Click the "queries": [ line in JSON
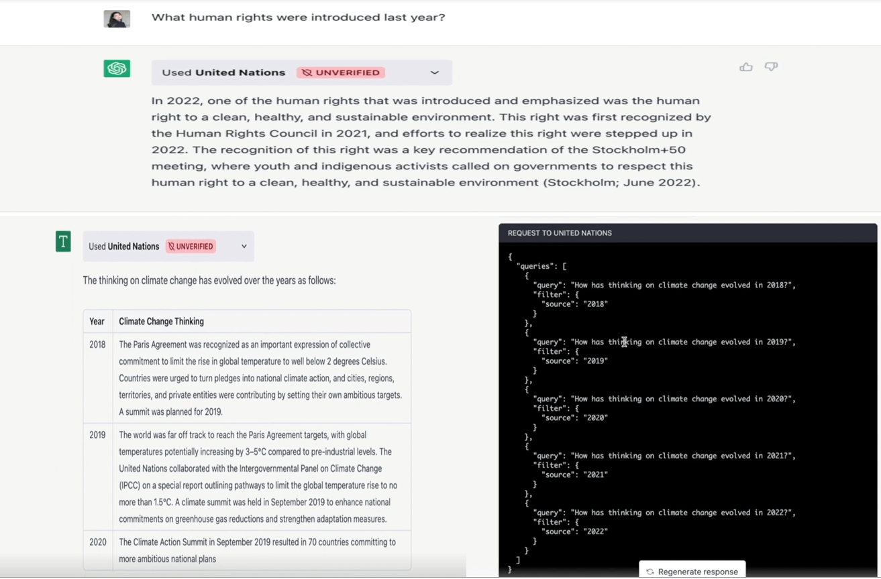The width and height of the screenshot is (881, 579). pos(541,266)
